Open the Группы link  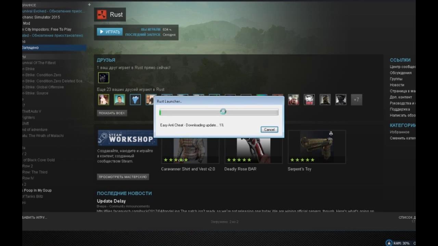[x=396, y=79]
